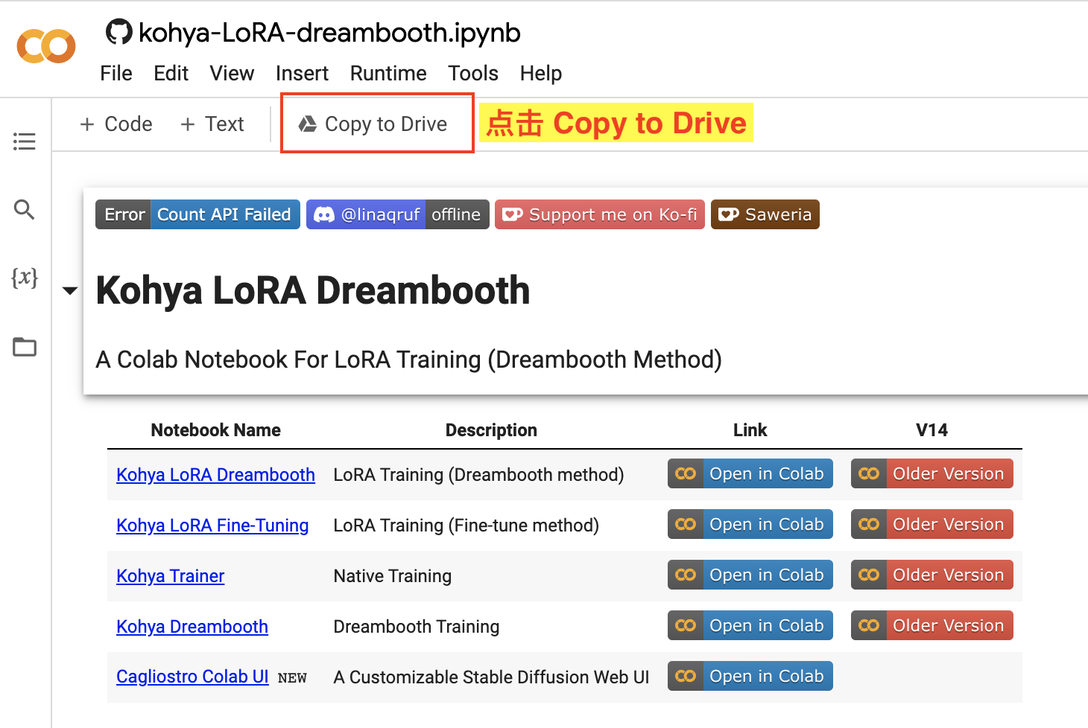Open the Cagliostro Colab UI link
Screen dimensions: 1088x728
192,677
